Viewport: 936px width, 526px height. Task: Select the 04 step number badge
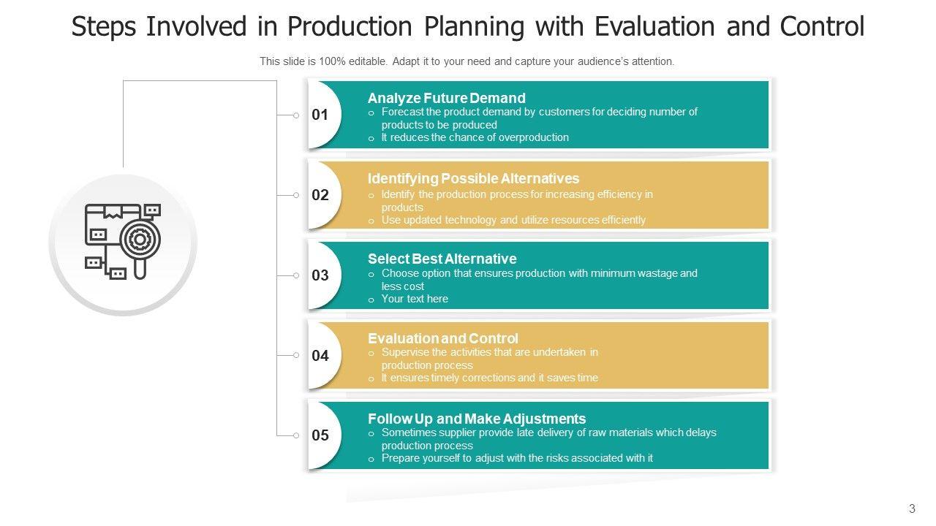click(320, 356)
